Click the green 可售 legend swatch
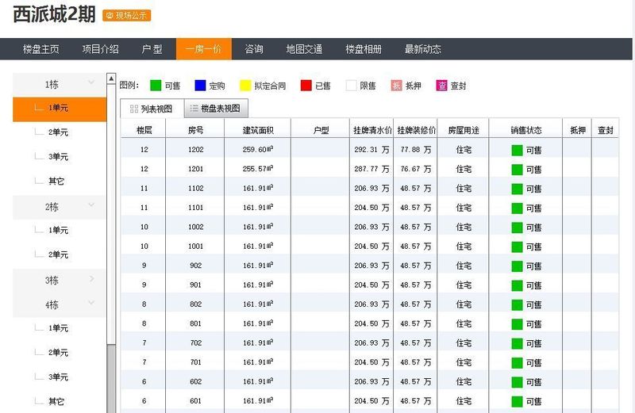635x413 pixels. tap(156, 86)
